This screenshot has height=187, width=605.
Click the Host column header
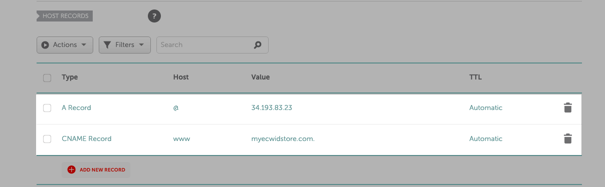click(x=181, y=77)
